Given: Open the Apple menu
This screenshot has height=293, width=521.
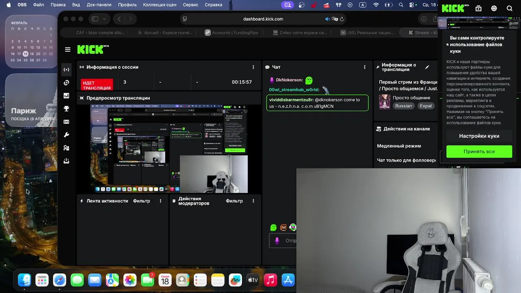Looking at the screenshot, I should pyautogui.click(x=9, y=5).
